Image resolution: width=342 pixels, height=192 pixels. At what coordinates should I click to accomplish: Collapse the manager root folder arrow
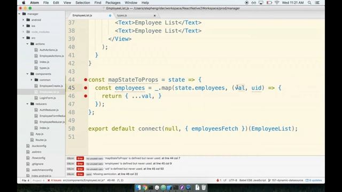pos(19,14)
